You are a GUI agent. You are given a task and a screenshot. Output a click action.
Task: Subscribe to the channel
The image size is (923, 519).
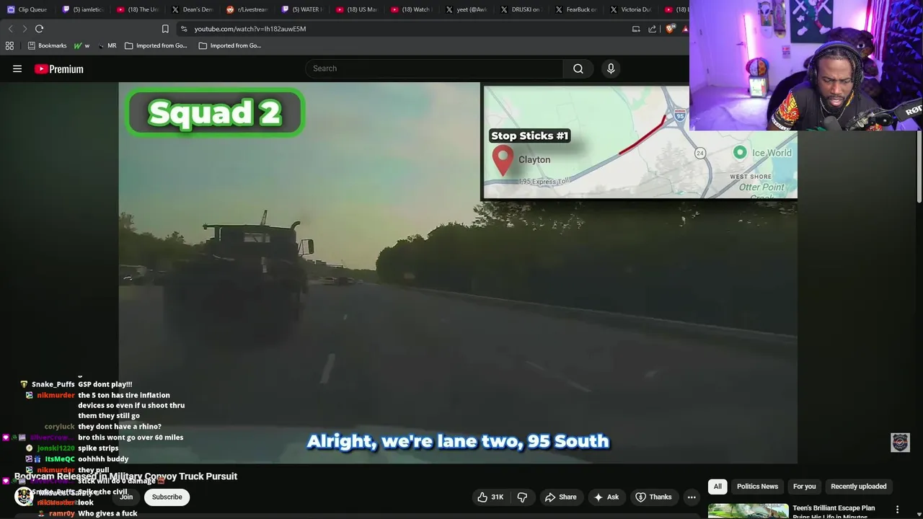pyautogui.click(x=167, y=497)
